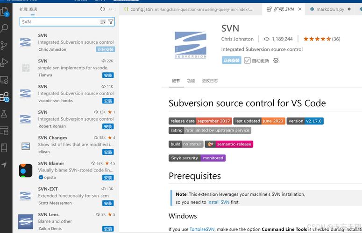Install the SVN-EXT extension
The width and height of the screenshot is (362, 233).
click(108, 203)
